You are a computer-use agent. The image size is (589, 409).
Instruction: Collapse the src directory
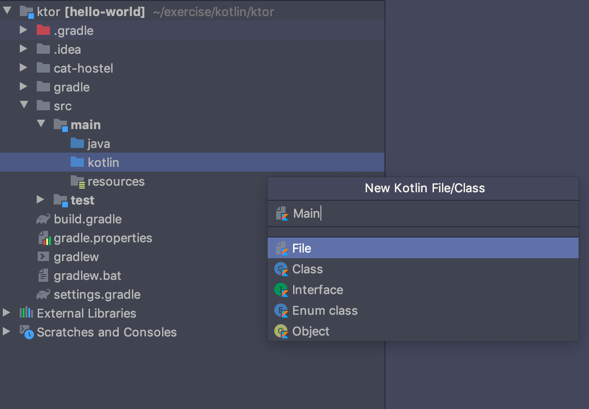[x=24, y=106]
